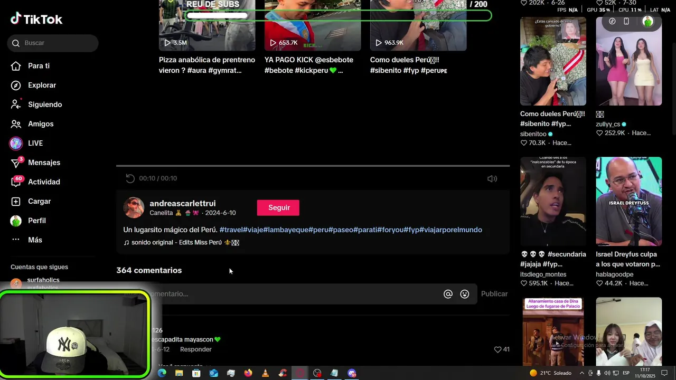Open the #travel hashtag

[231, 230]
